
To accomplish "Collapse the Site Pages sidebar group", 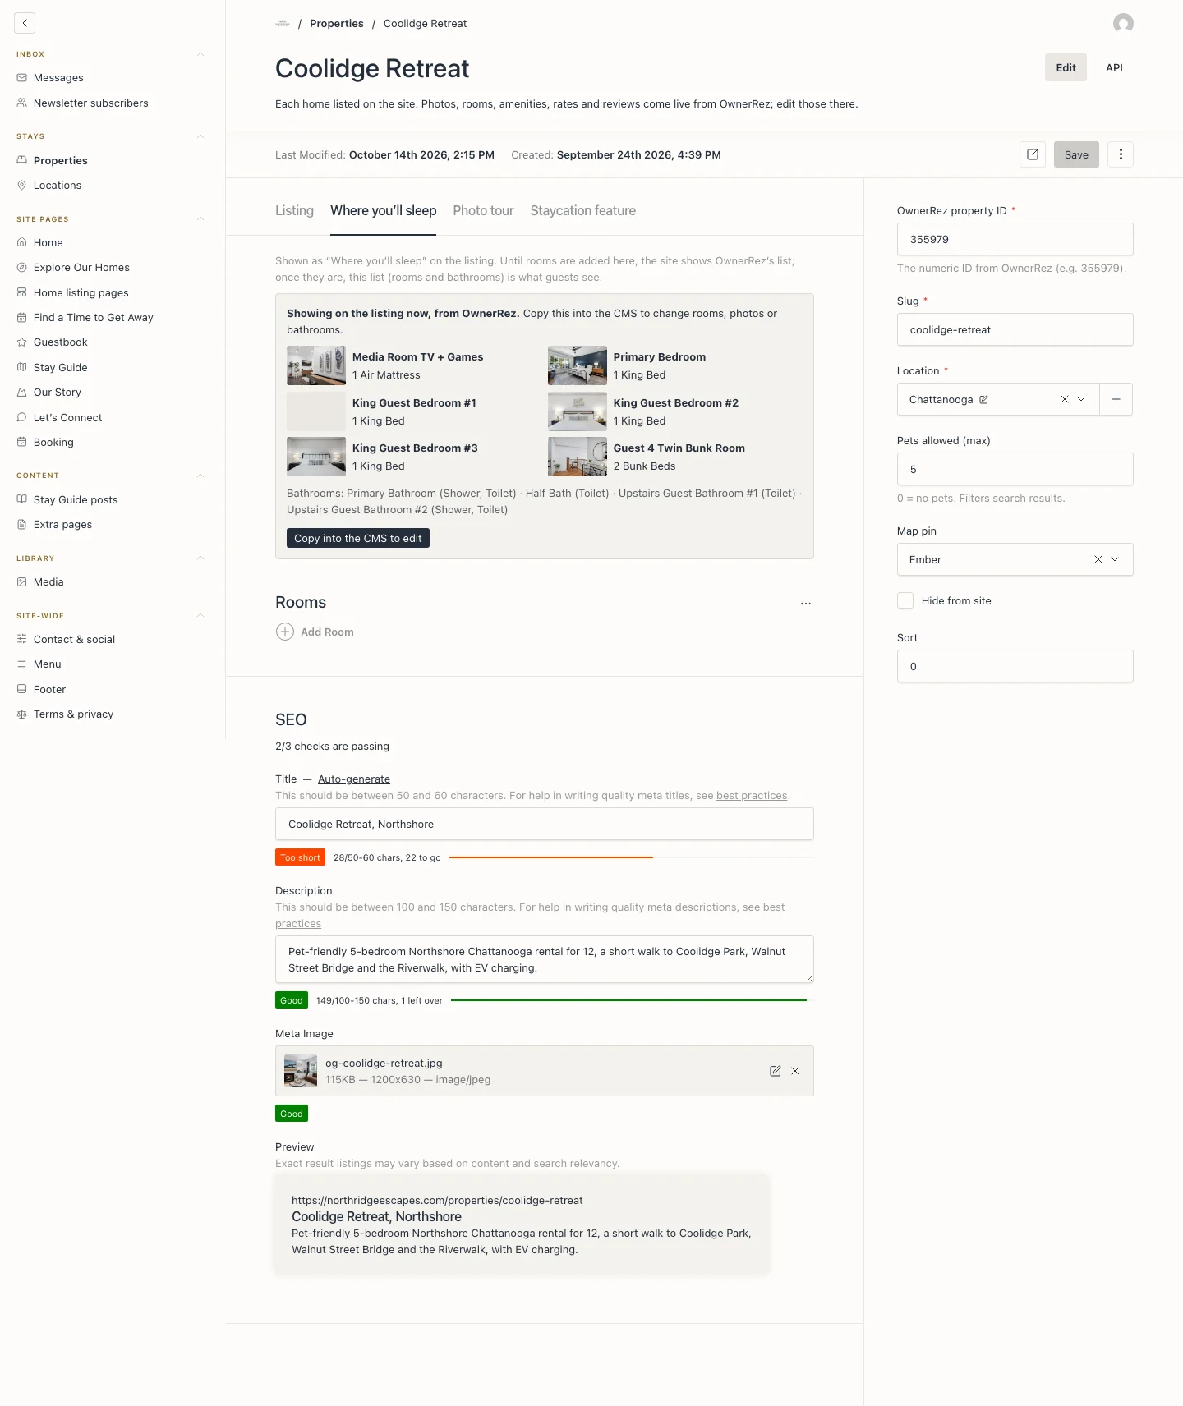I will coord(200,218).
